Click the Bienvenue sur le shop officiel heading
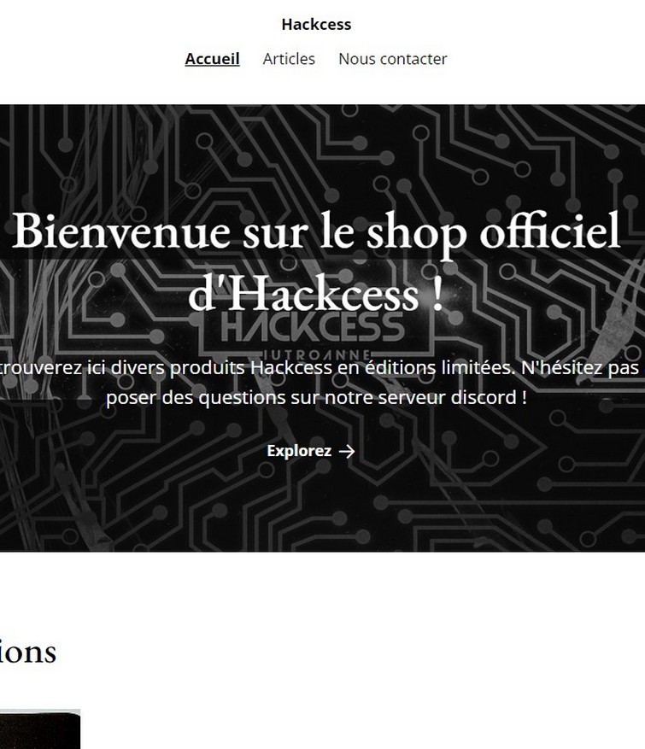 (316, 232)
